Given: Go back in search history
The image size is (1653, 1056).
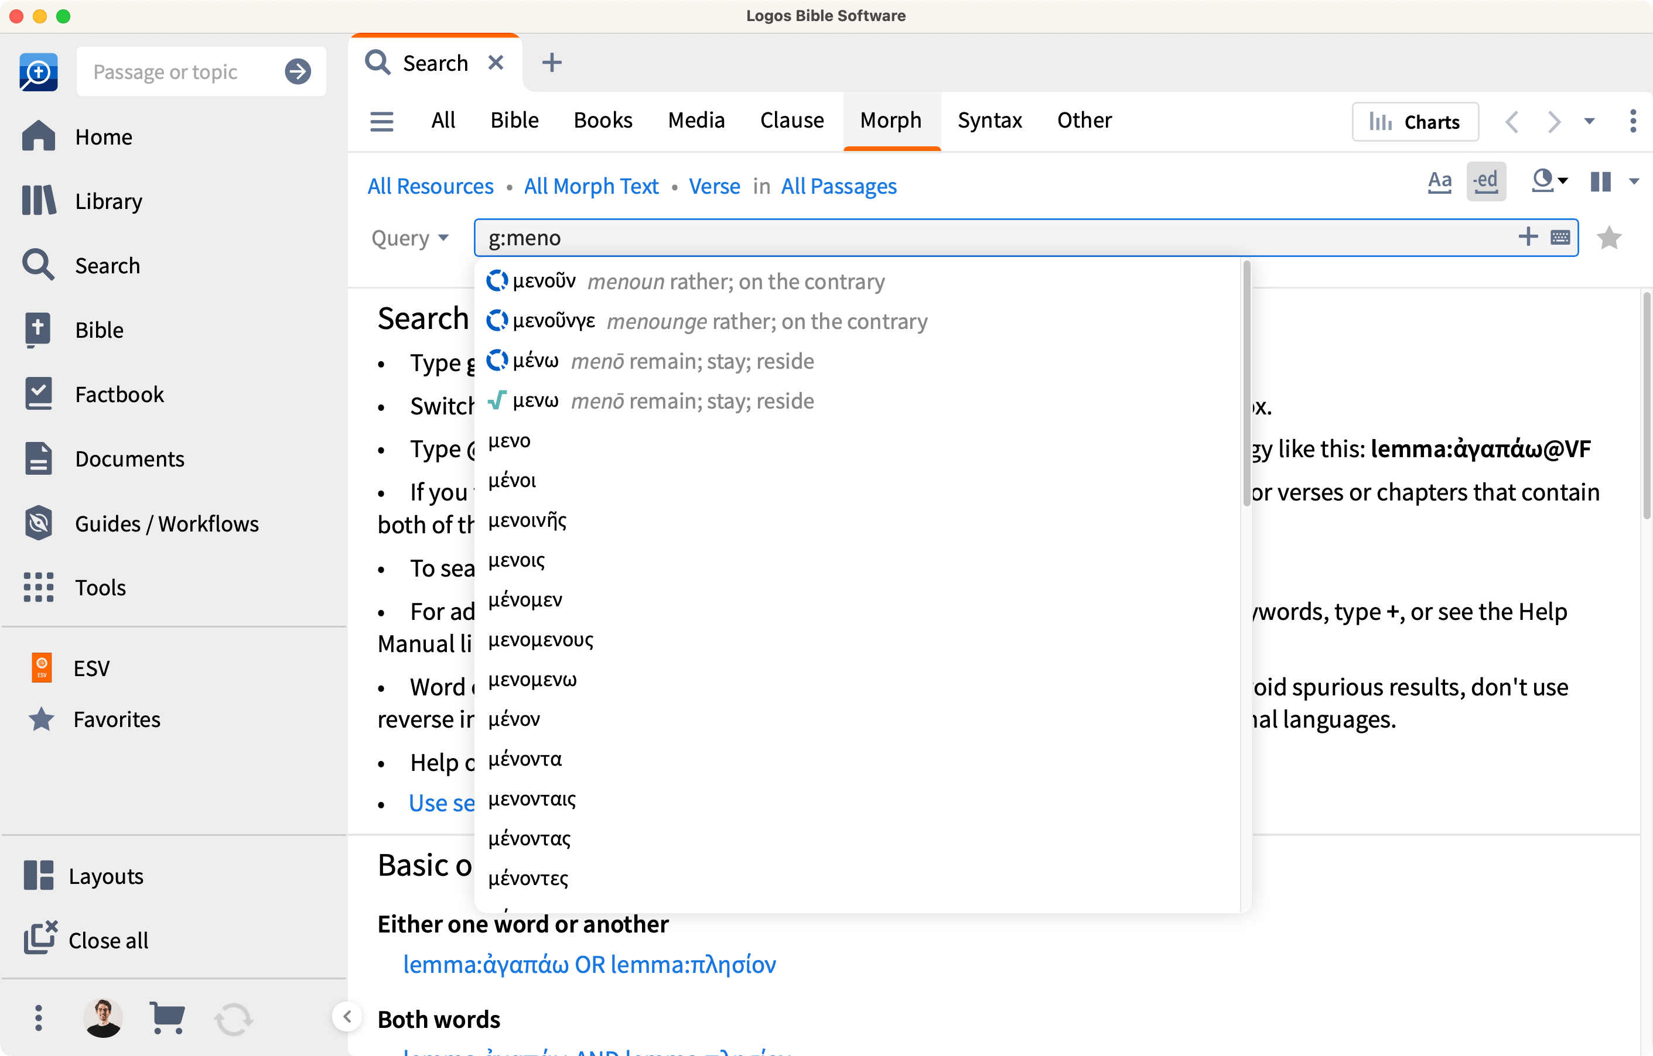Looking at the screenshot, I should coord(1512,121).
